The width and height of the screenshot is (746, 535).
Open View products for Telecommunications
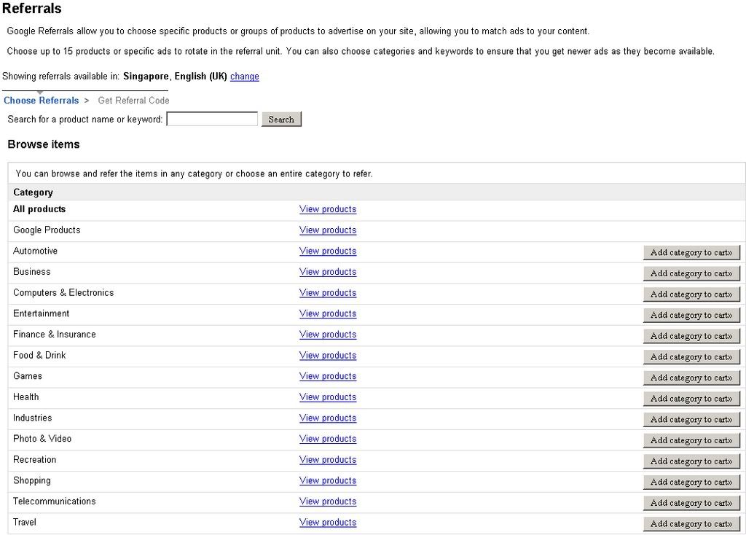click(328, 501)
